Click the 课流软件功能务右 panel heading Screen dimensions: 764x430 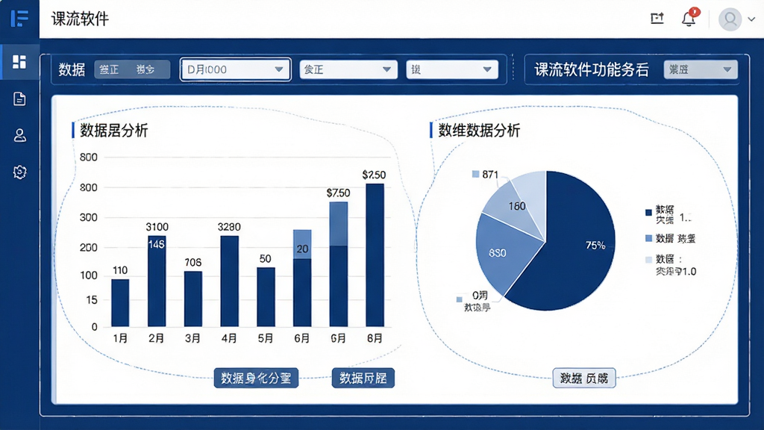pos(591,69)
